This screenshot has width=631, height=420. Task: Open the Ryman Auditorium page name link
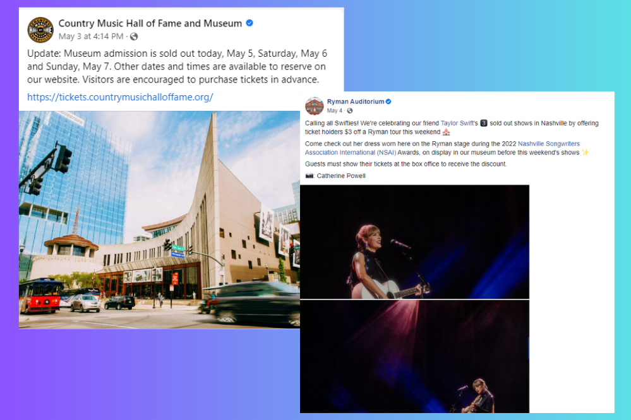[x=356, y=102]
